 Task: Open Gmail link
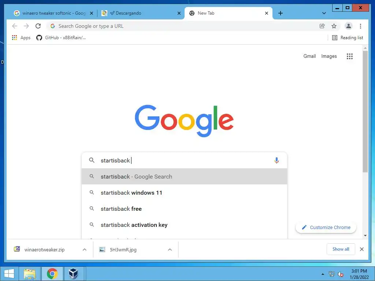(x=309, y=56)
